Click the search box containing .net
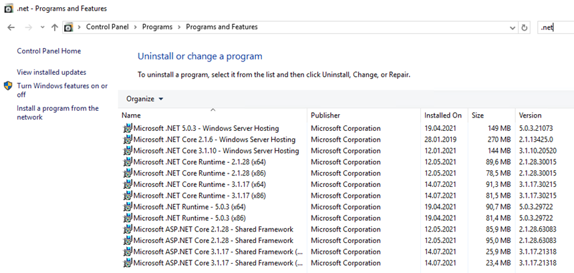The height and width of the screenshot is (273, 574). [x=555, y=27]
